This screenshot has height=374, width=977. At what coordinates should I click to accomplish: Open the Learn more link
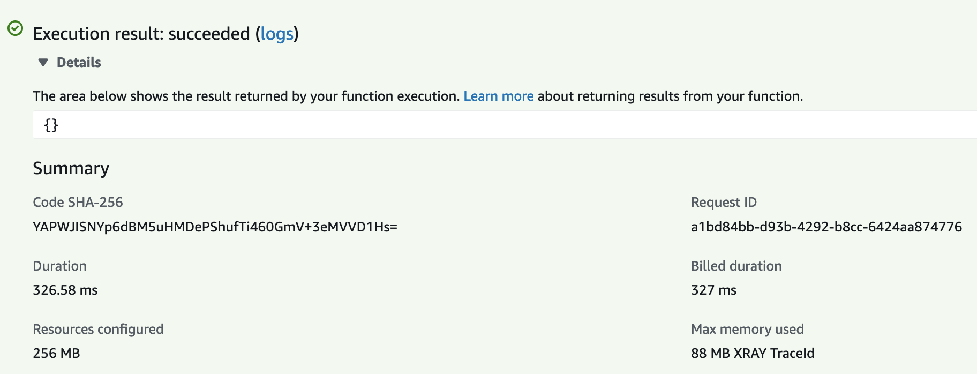[498, 96]
